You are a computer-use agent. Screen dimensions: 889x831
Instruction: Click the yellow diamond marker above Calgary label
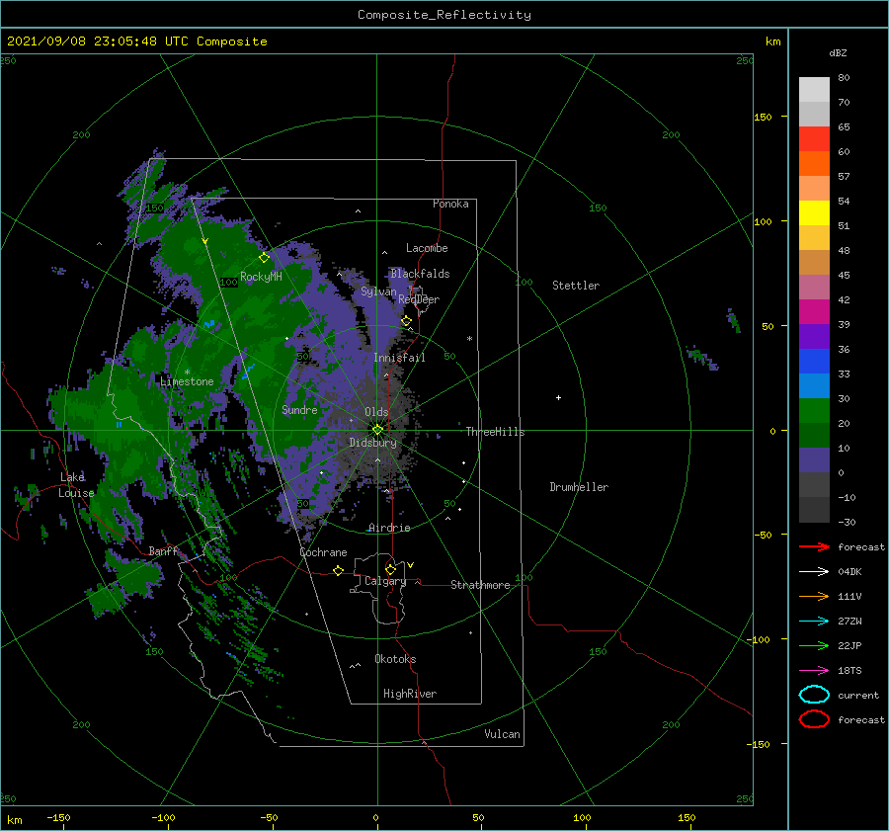tap(390, 569)
